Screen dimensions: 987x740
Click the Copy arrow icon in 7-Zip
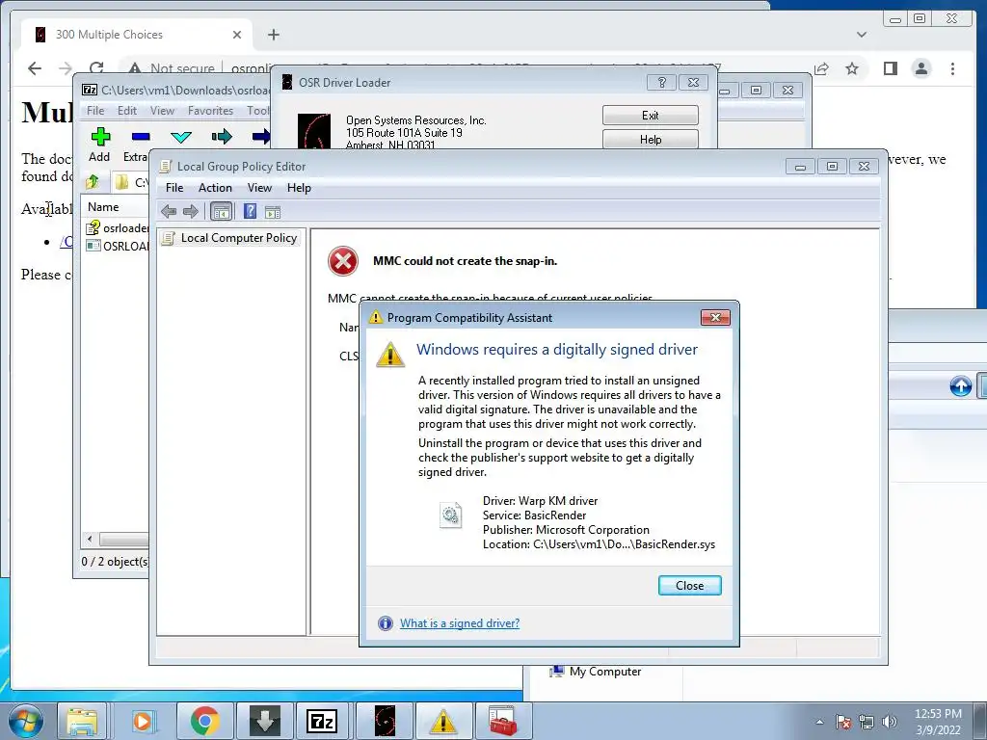coord(222,136)
